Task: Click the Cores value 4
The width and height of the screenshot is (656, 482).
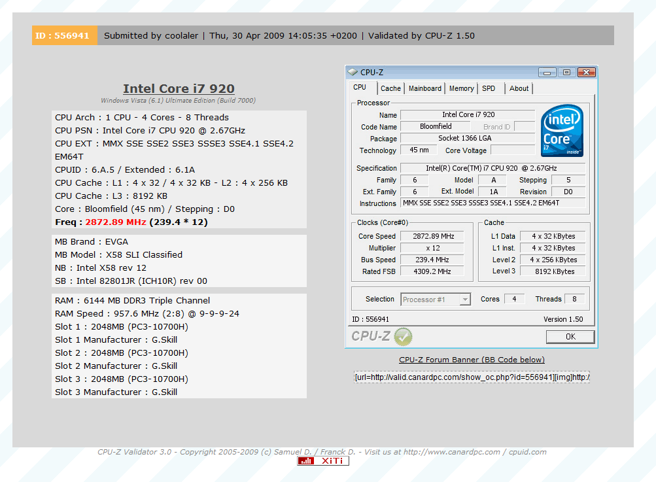Action: pos(514,299)
